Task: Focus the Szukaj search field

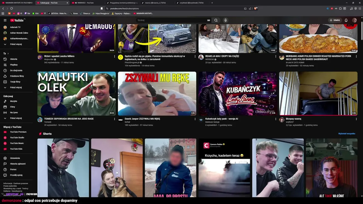Action: [x=172, y=20]
